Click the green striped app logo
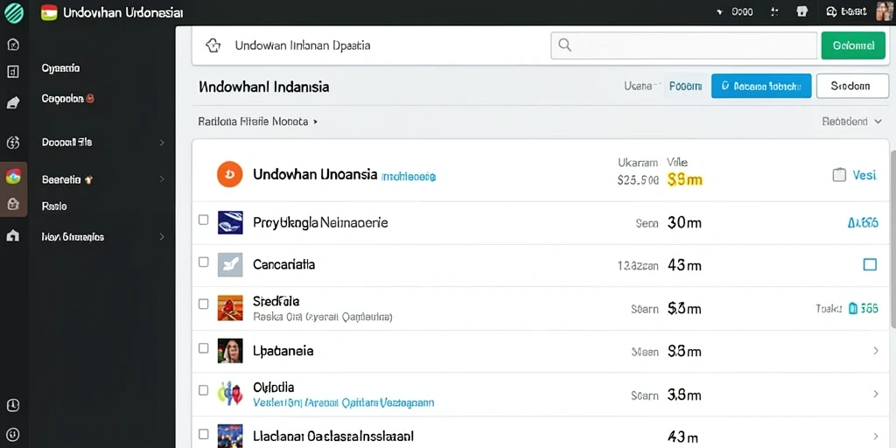The image size is (896, 448). point(14,12)
